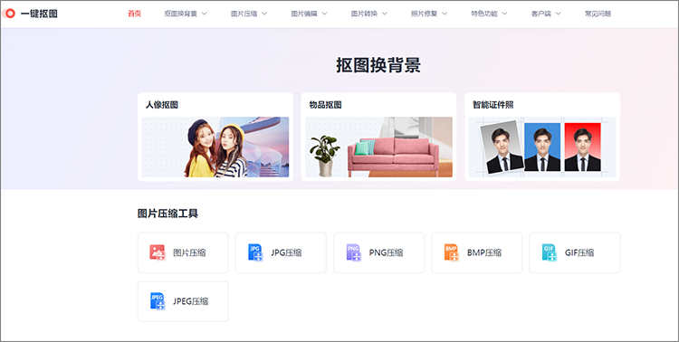Expand the 特色功能 menu chevron
Screen dimensions: 679x342
(504, 14)
